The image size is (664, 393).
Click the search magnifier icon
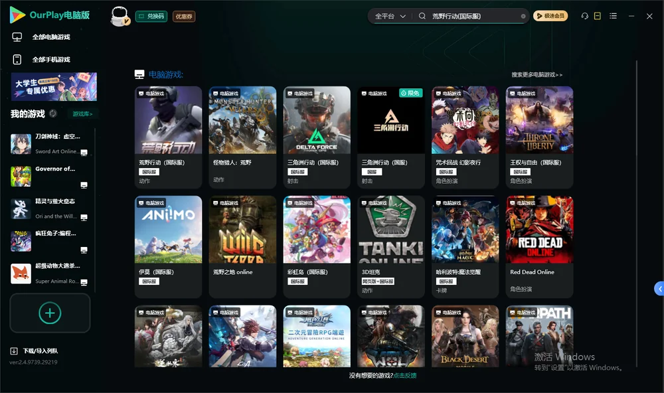pos(422,16)
